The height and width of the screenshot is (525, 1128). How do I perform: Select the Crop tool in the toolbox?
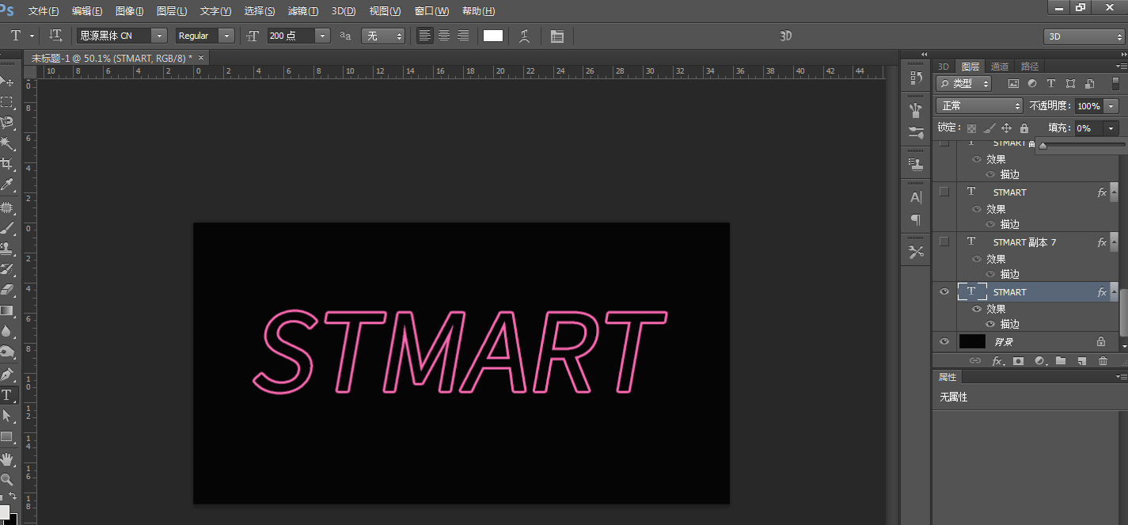click(x=7, y=164)
